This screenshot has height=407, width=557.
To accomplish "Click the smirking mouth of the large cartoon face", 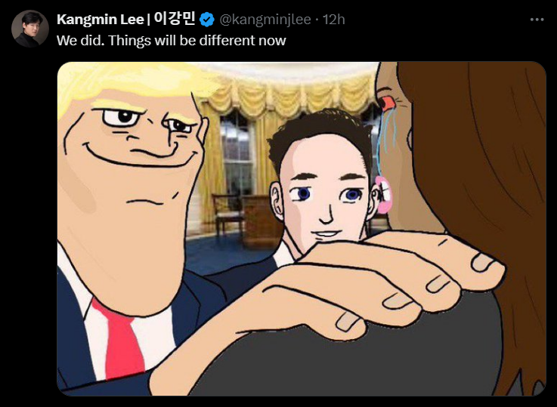I will pyautogui.click(x=142, y=154).
